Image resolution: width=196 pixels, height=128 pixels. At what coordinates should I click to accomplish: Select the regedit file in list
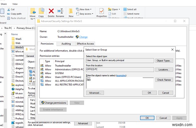pos(18,123)
